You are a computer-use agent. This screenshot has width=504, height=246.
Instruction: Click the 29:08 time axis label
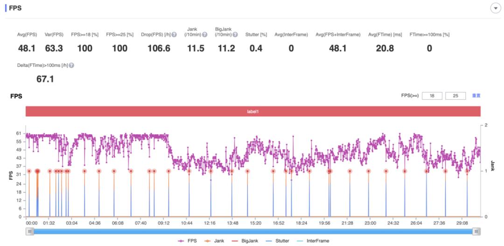[462, 223]
